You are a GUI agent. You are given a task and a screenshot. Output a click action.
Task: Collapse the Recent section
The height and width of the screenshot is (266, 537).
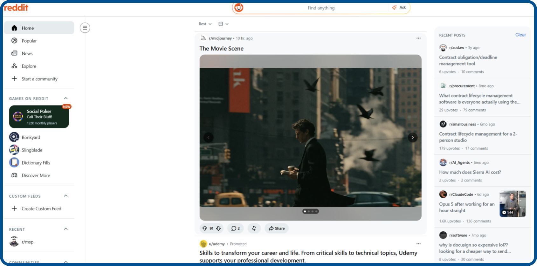pyautogui.click(x=66, y=229)
